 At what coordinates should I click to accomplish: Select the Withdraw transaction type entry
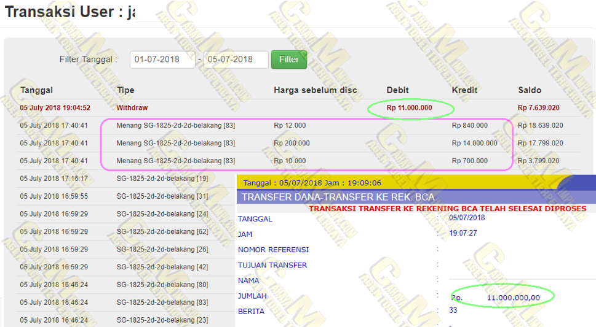(x=132, y=108)
